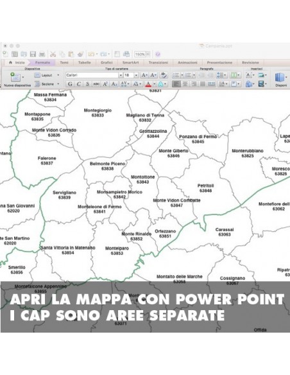
Task: Open the Layout dropdown
Action: [47, 75]
